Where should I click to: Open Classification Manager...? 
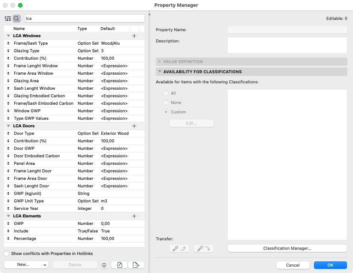(287, 249)
